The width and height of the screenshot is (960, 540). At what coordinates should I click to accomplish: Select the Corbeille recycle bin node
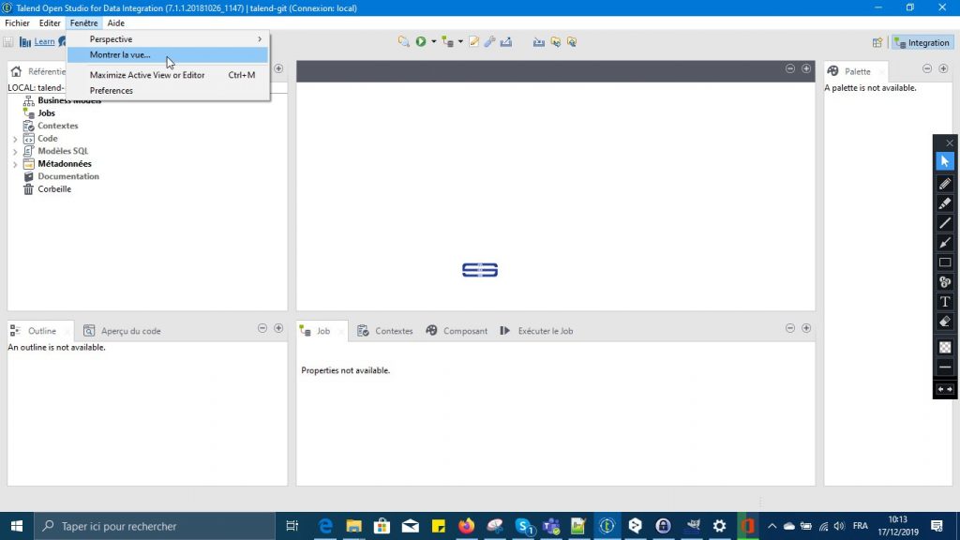[53, 189]
